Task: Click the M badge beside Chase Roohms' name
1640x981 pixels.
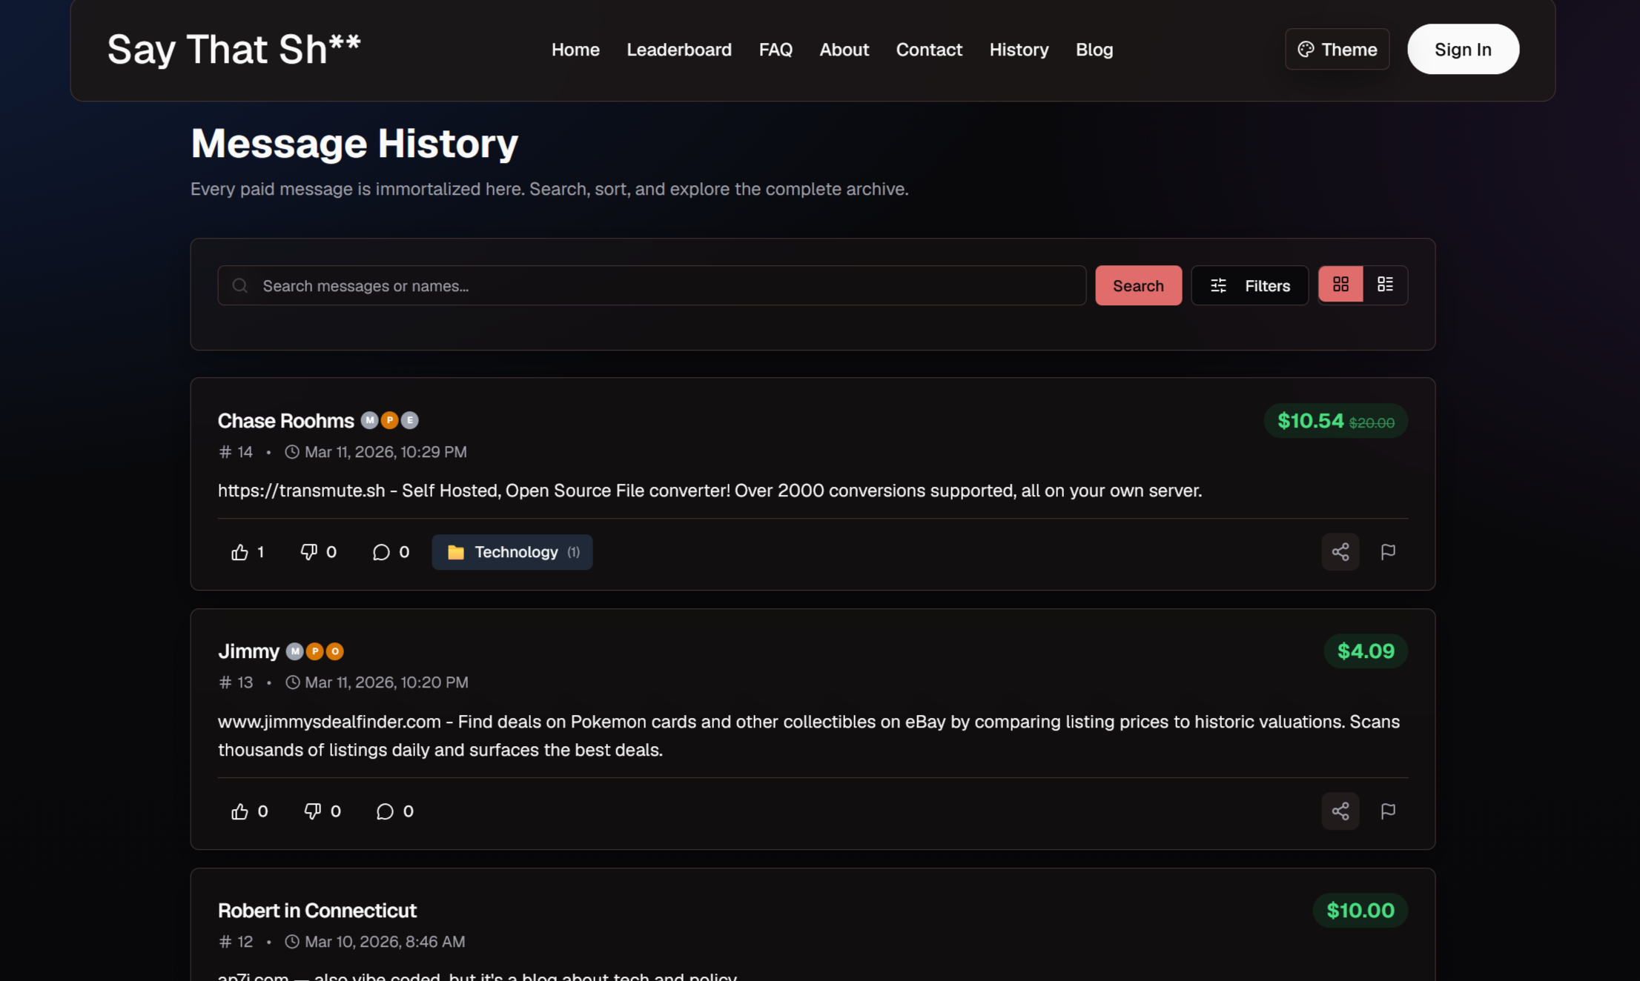Action: click(368, 420)
